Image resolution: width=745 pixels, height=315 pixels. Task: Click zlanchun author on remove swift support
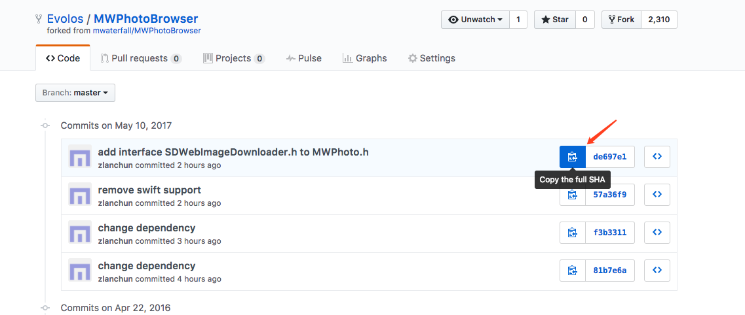click(115, 203)
